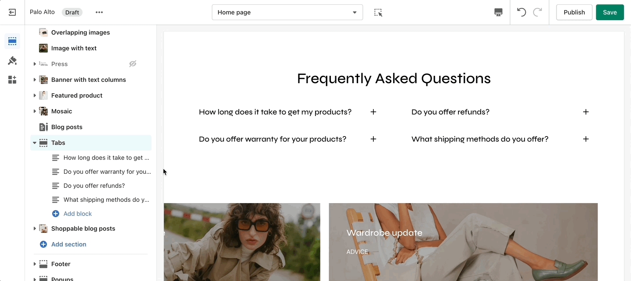Switch the desktop preview device icon
The width and height of the screenshot is (631, 281).
tap(498, 12)
